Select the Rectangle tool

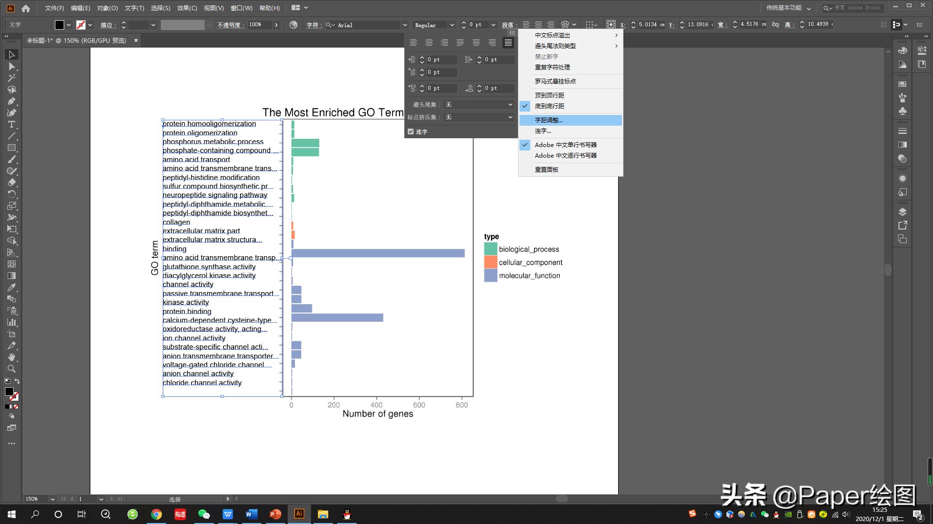[12, 148]
